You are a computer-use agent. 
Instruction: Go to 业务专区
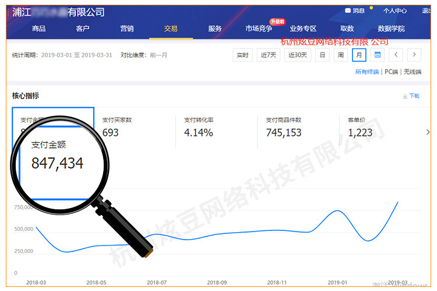303,29
